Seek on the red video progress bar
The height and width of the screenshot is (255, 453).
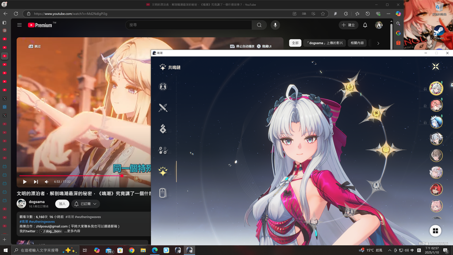tap(85, 175)
